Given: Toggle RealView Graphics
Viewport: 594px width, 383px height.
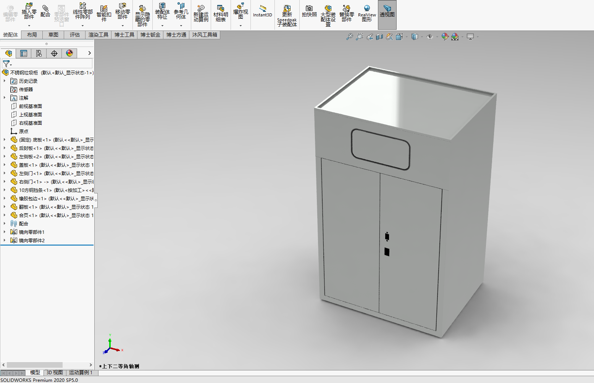Looking at the screenshot, I should pyautogui.click(x=367, y=13).
